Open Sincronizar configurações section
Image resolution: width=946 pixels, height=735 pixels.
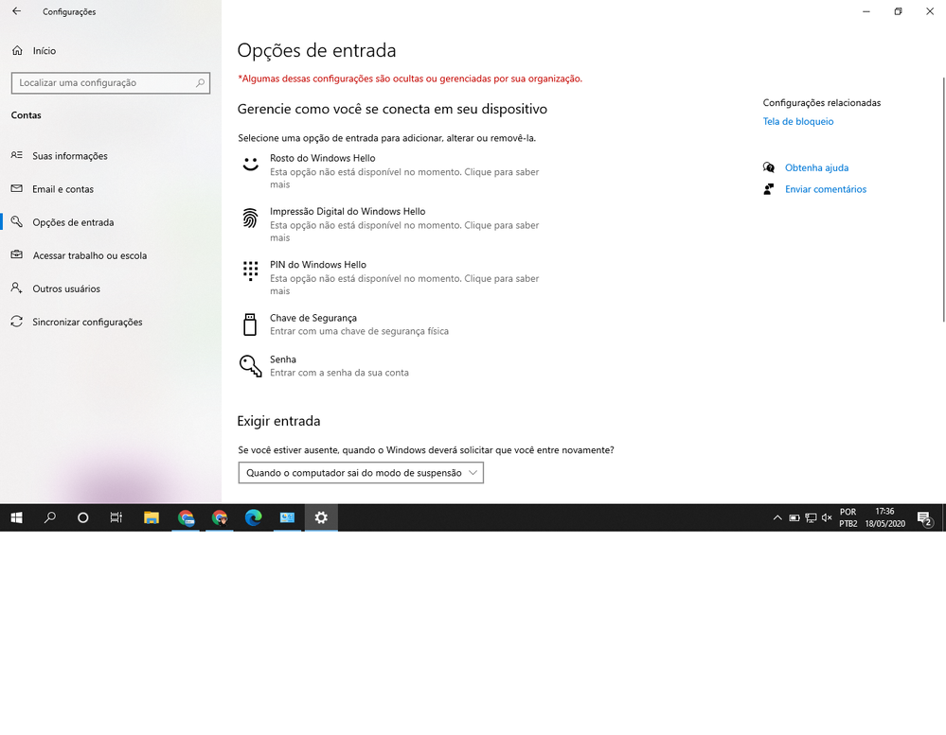(87, 321)
